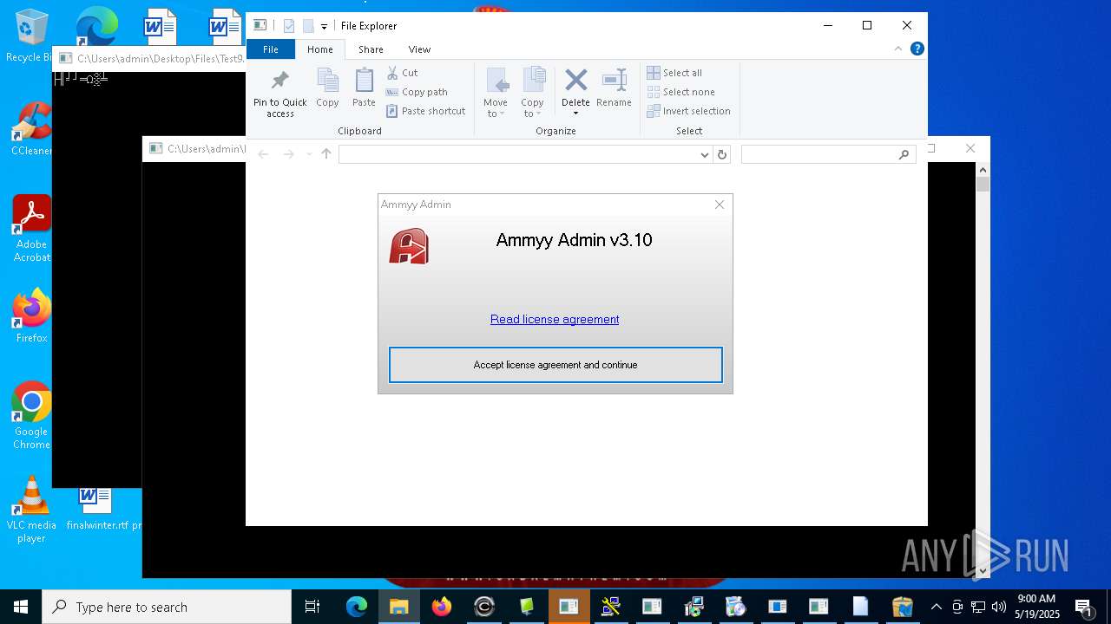Image resolution: width=1111 pixels, height=624 pixels.
Task: Select the finalwinter.rtf desktop file
Action: [97, 508]
